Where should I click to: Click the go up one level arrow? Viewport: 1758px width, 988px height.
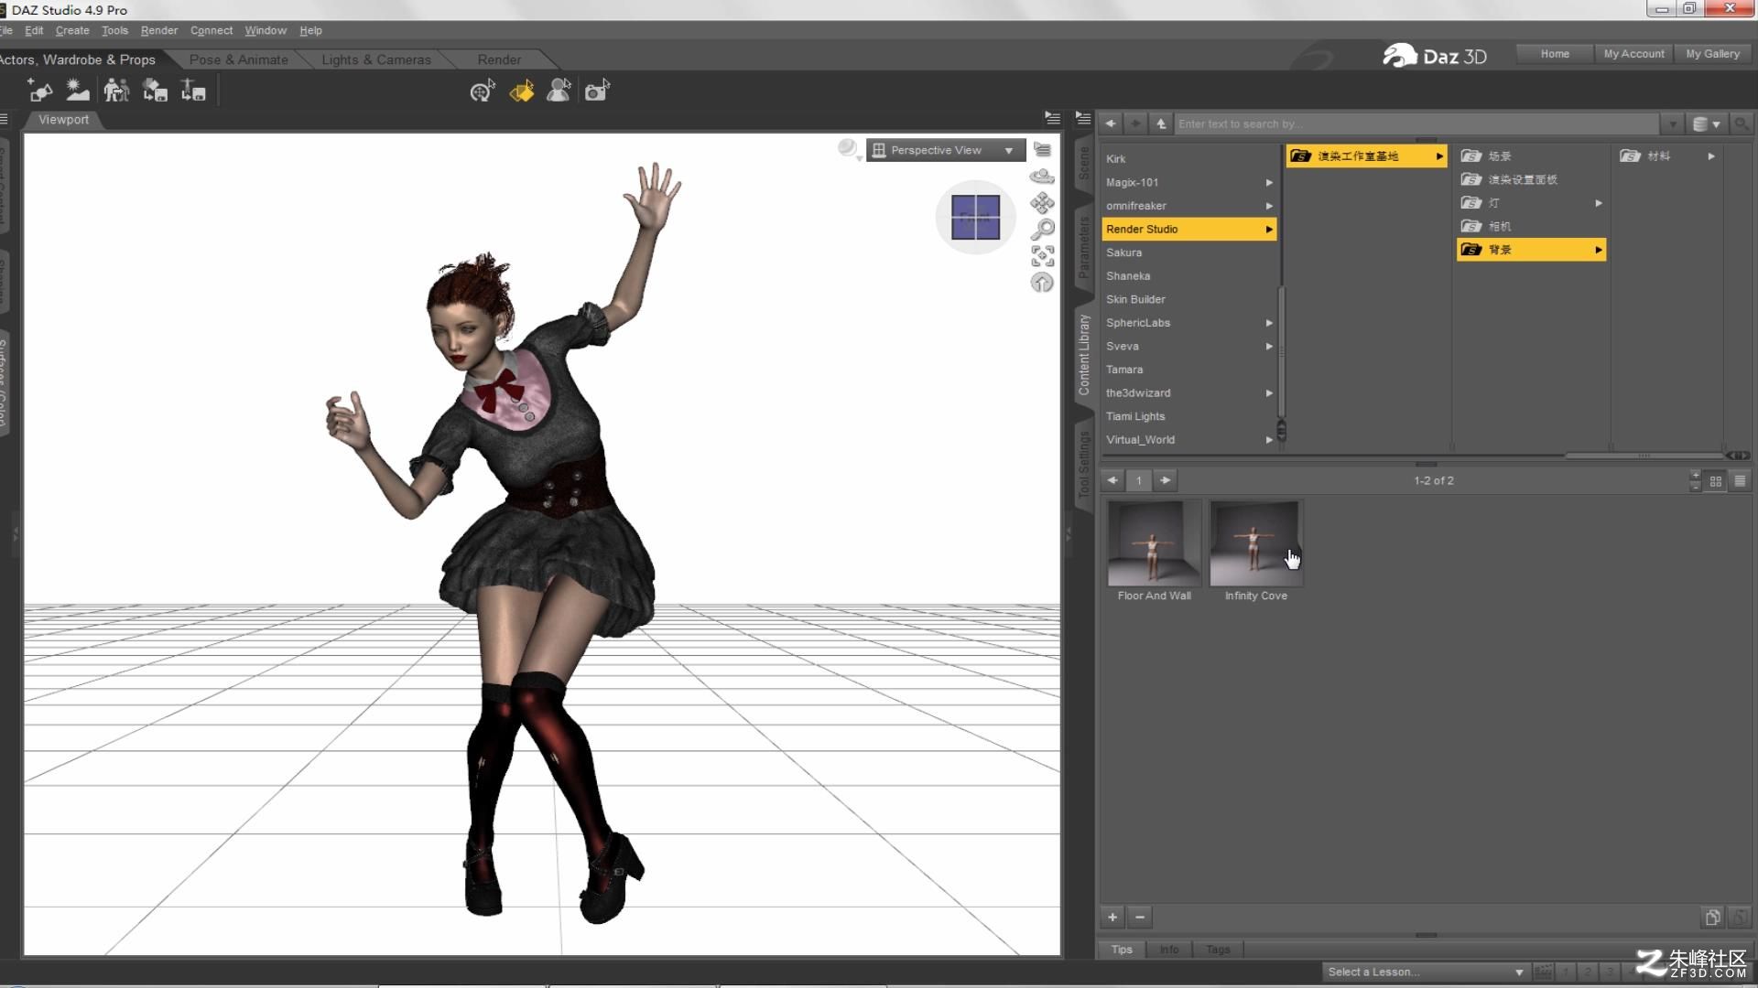point(1161,123)
